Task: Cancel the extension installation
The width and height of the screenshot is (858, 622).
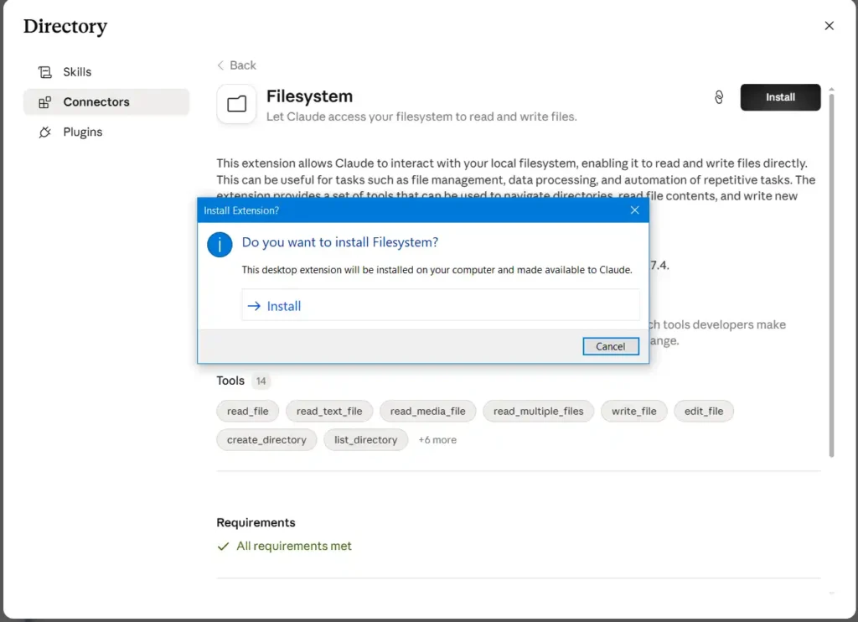Action: 611,346
